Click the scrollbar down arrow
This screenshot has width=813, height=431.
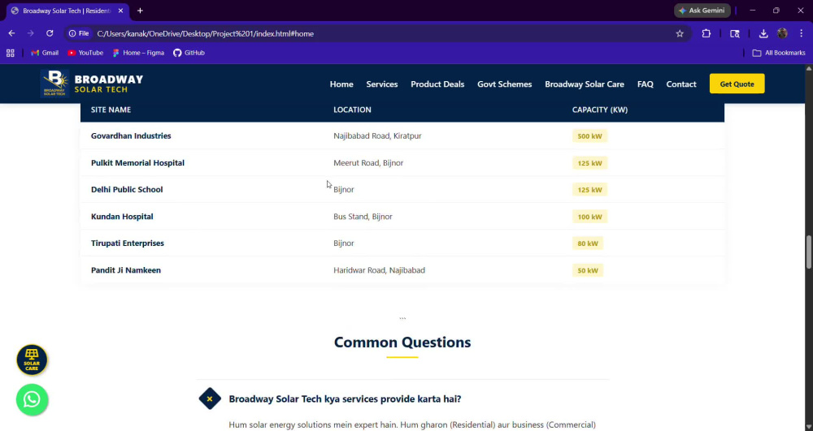[808, 428]
